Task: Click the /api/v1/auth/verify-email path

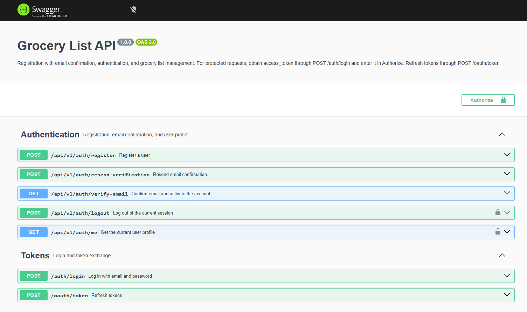Action: point(89,194)
